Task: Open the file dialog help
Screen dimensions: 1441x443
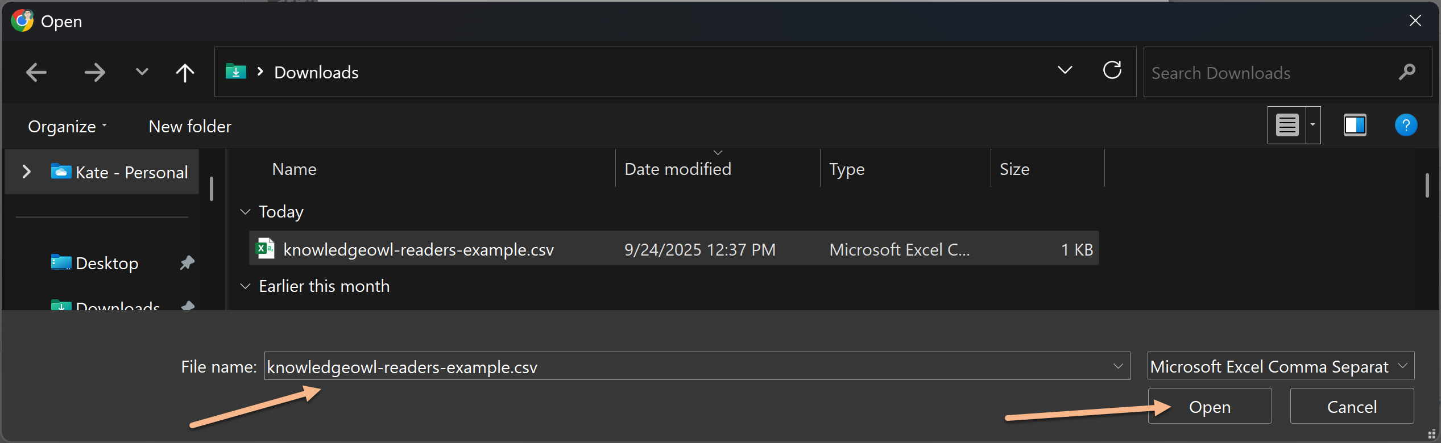Action: click(1406, 125)
